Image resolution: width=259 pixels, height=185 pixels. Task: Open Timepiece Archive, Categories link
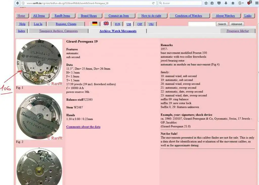[58, 31]
